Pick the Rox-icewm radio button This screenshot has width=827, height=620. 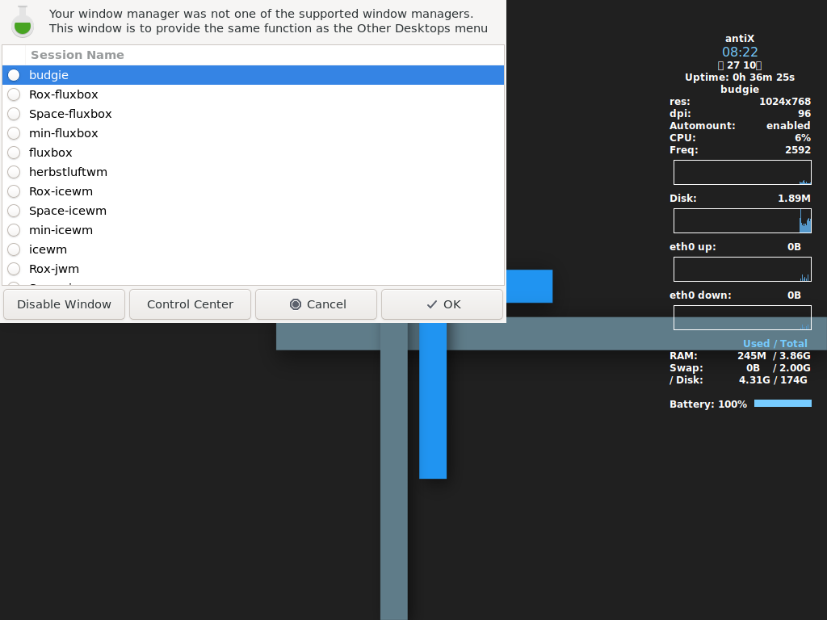click(15, 191)
